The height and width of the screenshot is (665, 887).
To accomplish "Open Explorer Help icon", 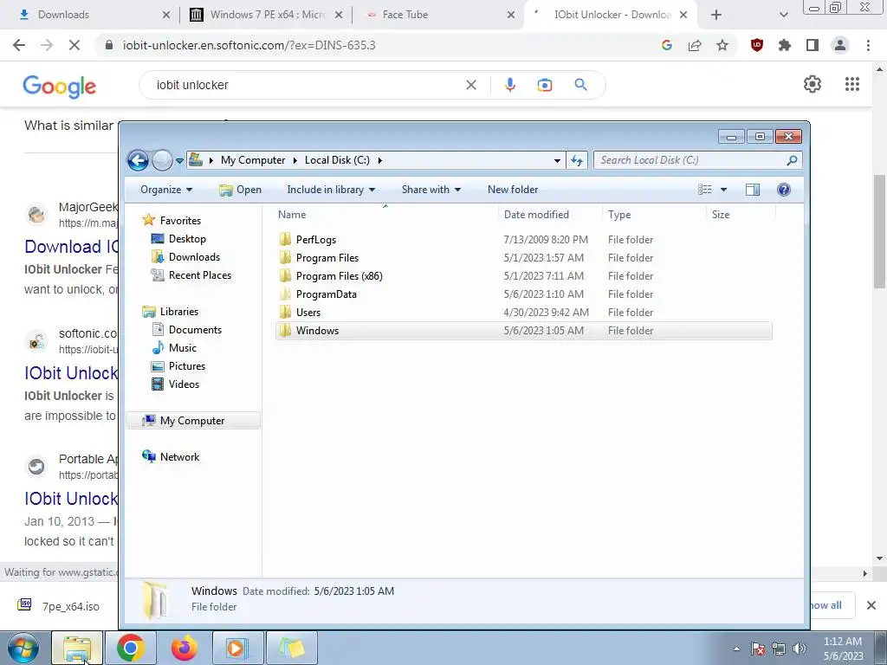I will click(x=783, y=190).
